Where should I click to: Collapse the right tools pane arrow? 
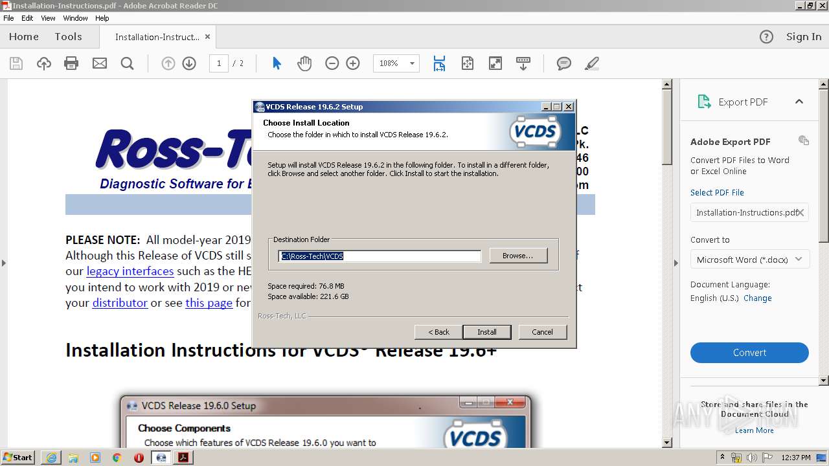pyautogui.click(x=676, y=263)
